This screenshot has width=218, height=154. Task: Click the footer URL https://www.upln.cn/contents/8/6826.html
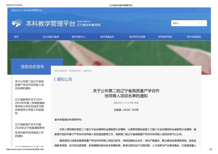(x=25, y=149)
